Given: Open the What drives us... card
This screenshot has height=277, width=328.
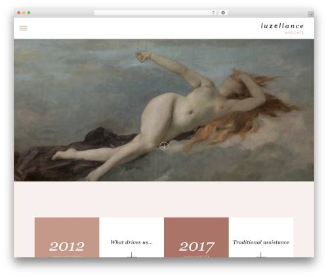Looking at the screenshot, I should click(132, 237).
